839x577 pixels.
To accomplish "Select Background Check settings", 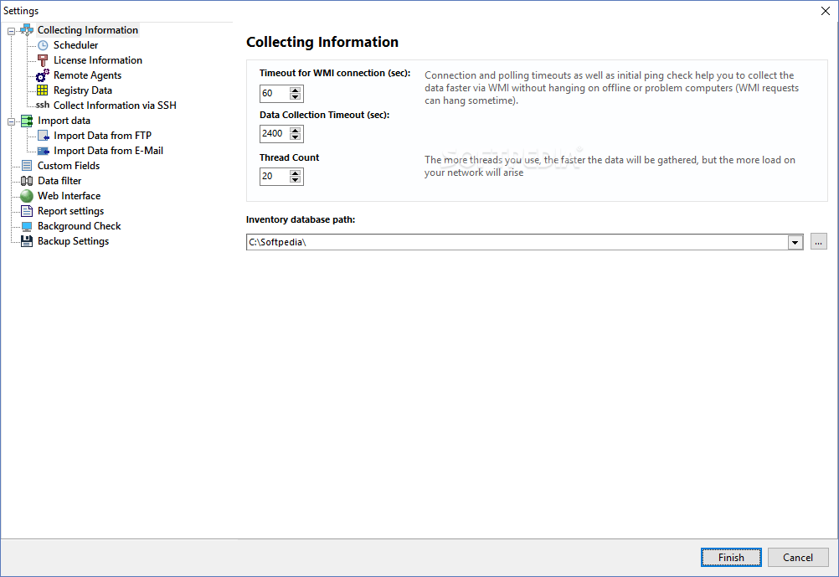I will (x=80, y=226).
